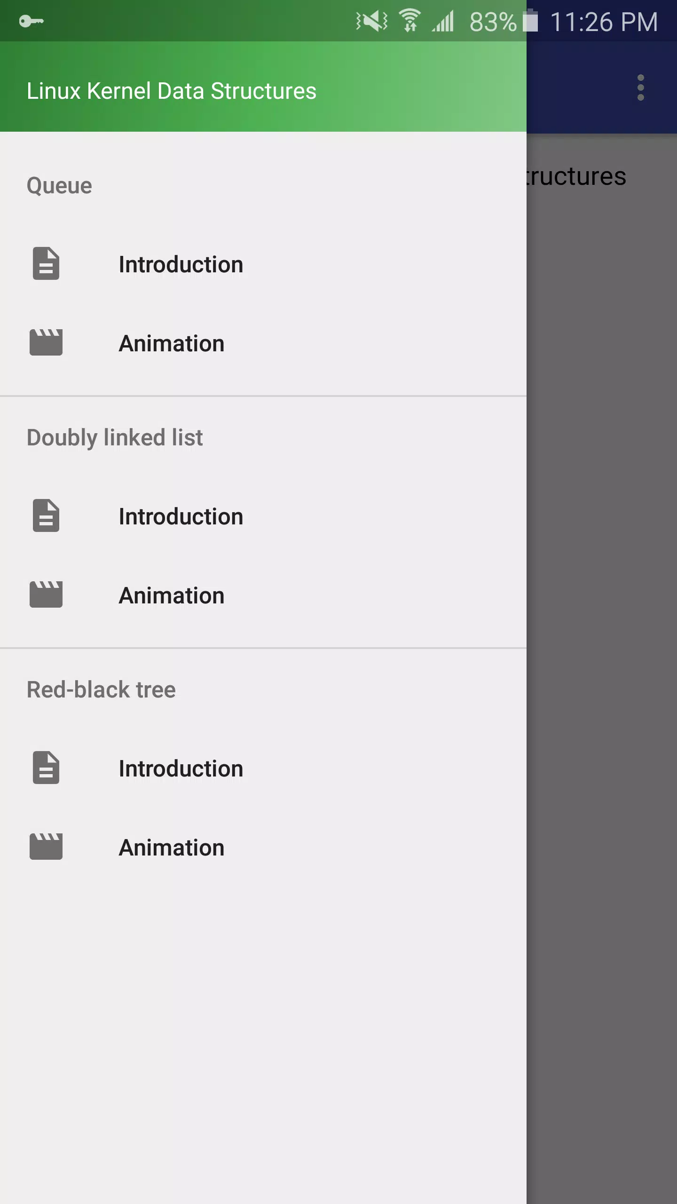The height and width of the screenshot is (1204, 677).
Task: Select Animation under Doubly linked list
Action: [x=263, y=595]
